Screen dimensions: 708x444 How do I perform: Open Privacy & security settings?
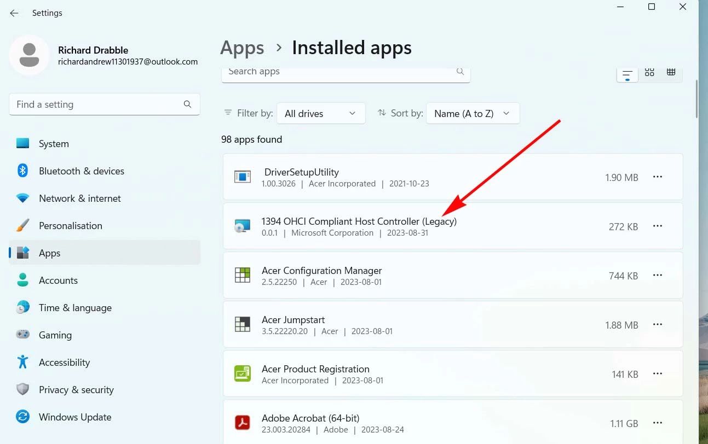coord(105,390)
